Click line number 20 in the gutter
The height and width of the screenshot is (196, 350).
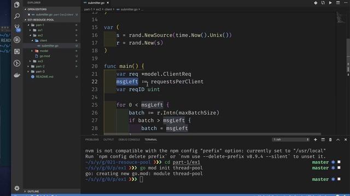(95, 66)
